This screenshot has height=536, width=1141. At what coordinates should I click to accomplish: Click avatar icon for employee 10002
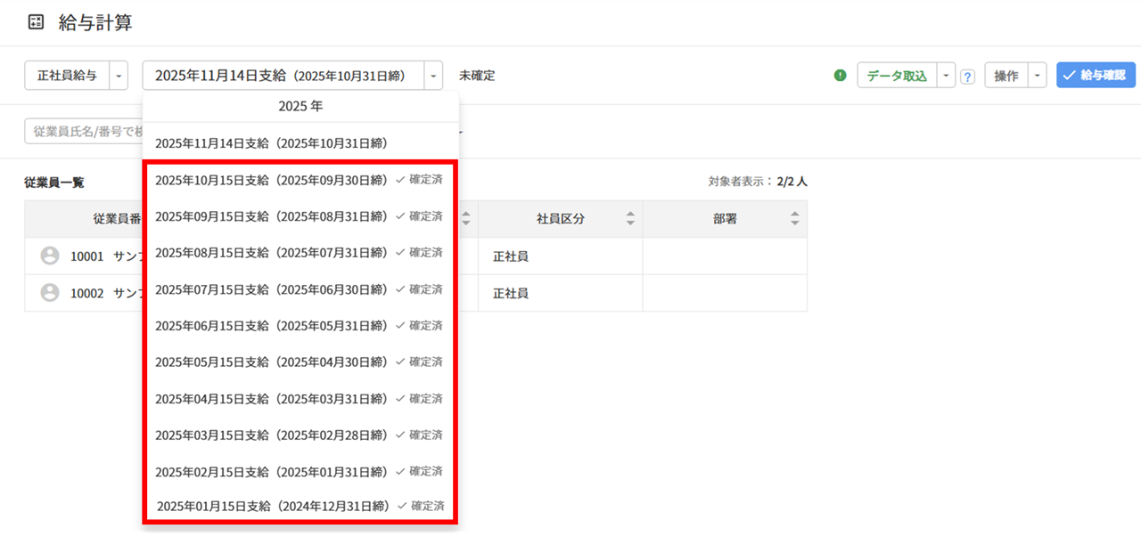[50, 293]
